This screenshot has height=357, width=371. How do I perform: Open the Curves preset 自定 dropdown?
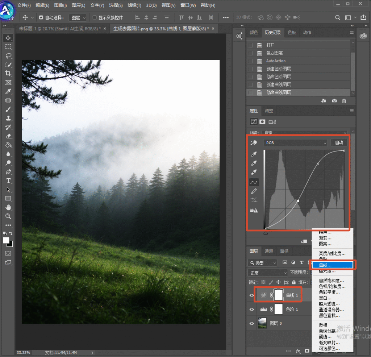(305, 133)
